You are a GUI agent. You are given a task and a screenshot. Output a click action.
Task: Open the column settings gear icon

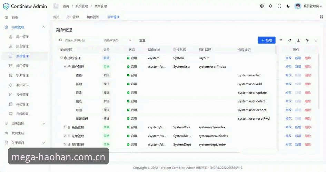pyautogui.click(x=307, y=40)
